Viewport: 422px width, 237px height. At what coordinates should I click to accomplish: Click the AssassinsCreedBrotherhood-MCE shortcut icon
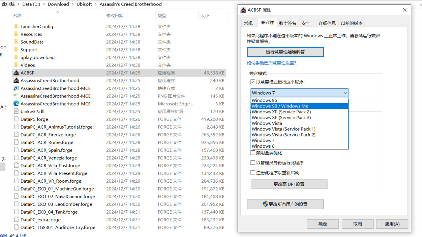coord(16,88)
